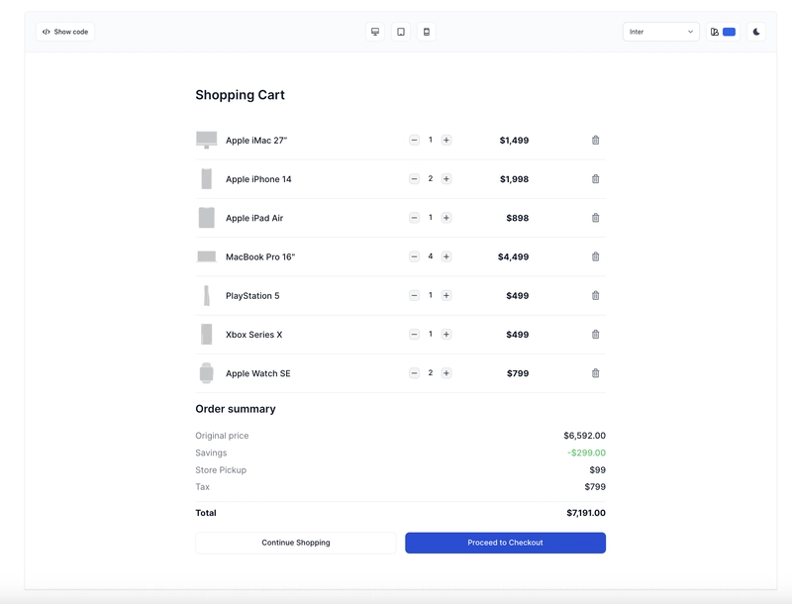Increase quantity of PlayStation 5
This screenshot has width=792, height=604.
[x=446, y=295]
